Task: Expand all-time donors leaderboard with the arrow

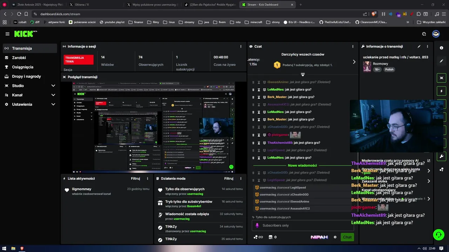Action: (x=354, y=62)
